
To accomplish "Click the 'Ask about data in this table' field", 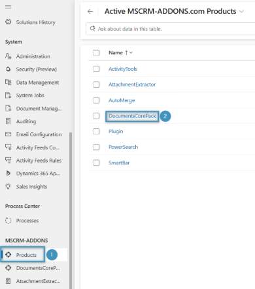I will coord(171,29).
